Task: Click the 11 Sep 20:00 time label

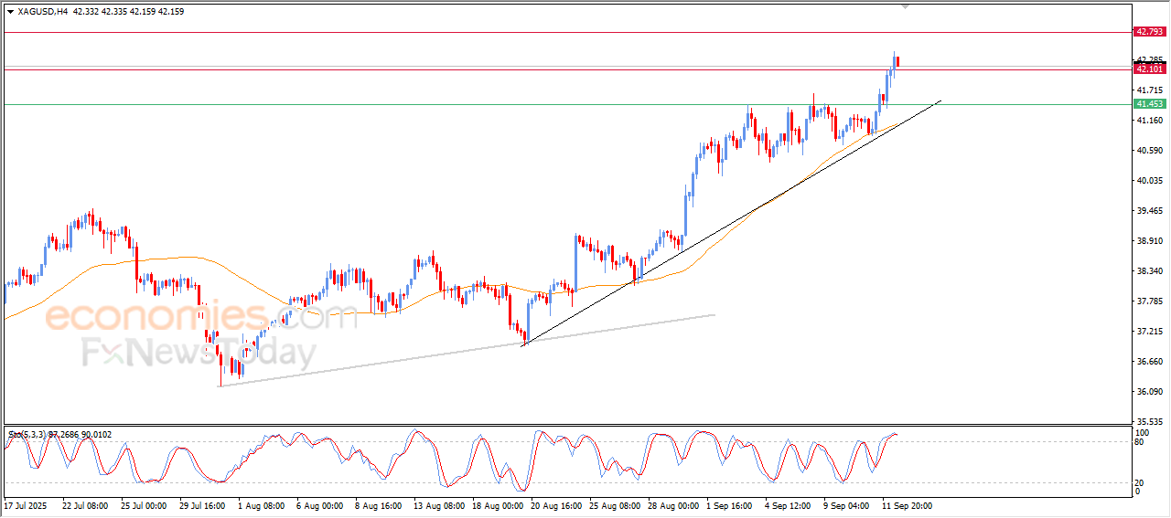Action: coord(906,504)
